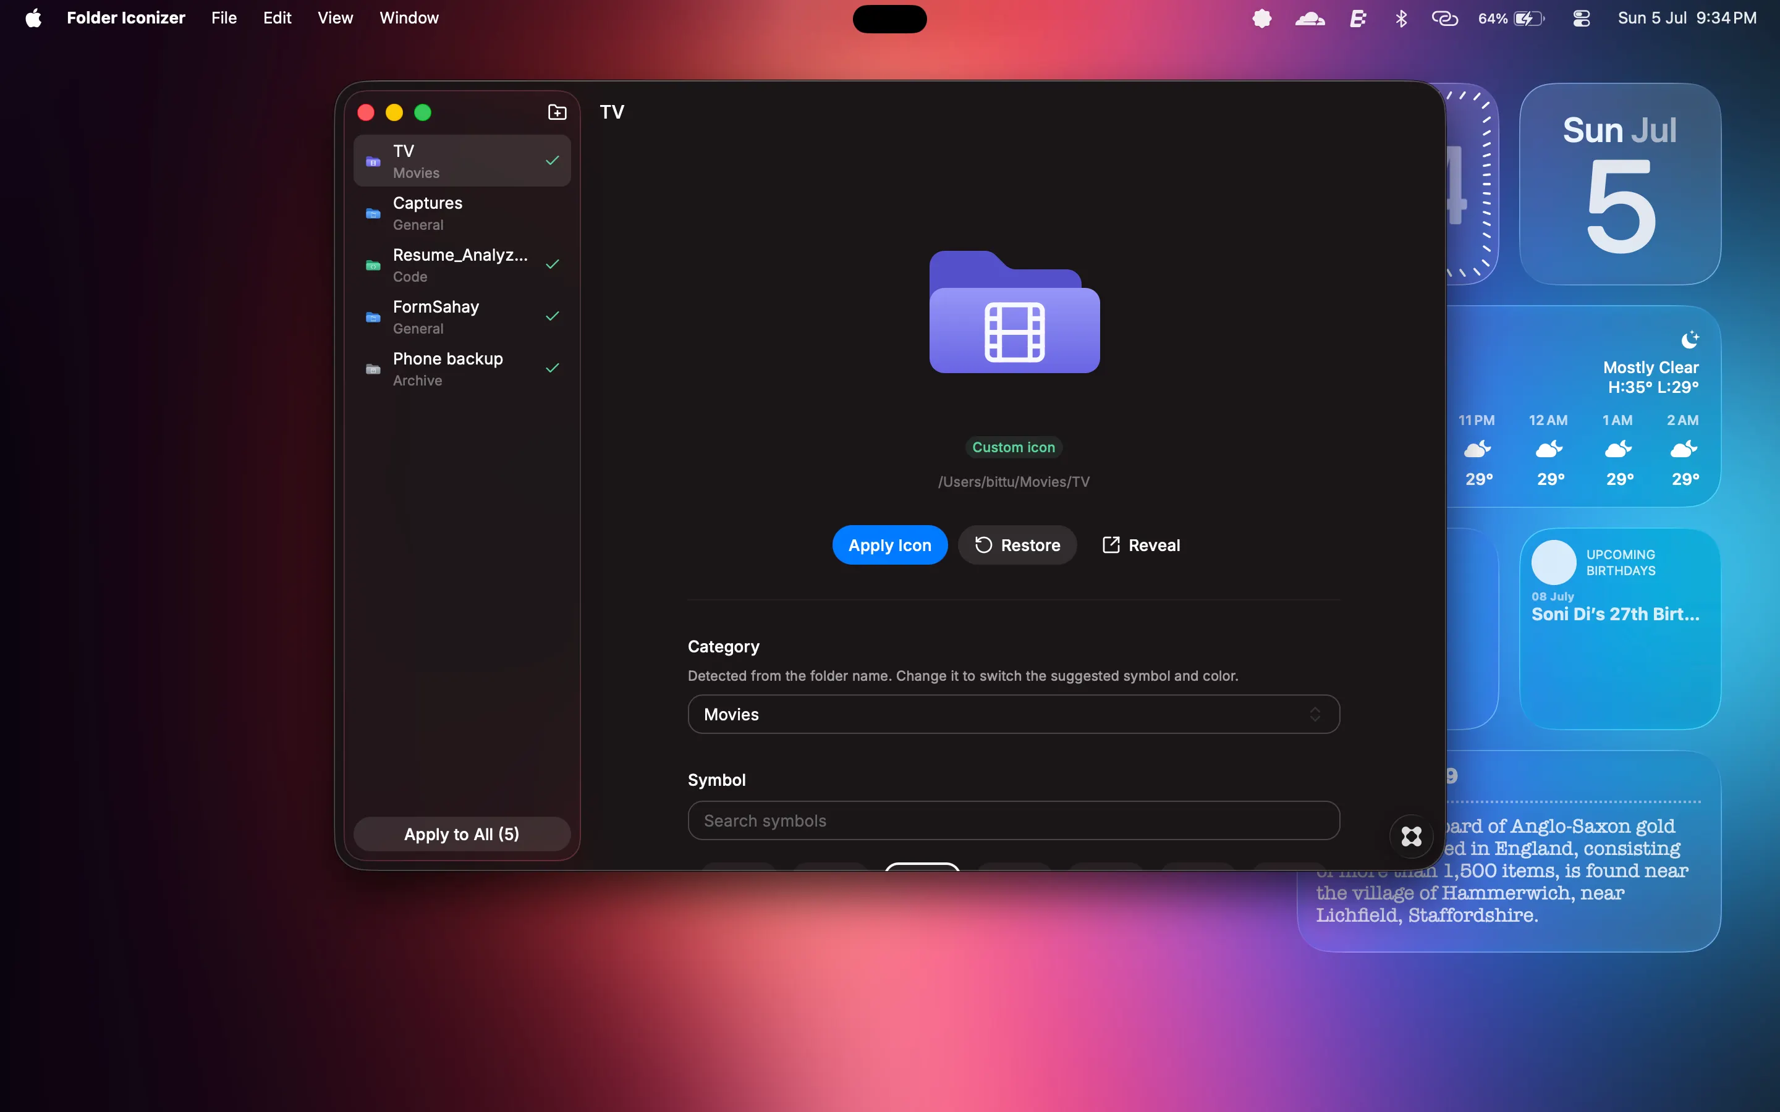
Task: Click the applied checkmark on TV row
Action: [553, 161]
